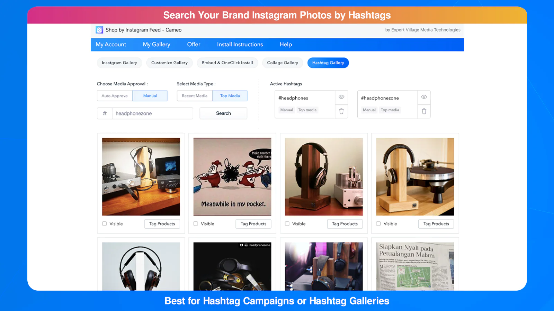Viewport: 554px width, 311px height.
Task: Delete the #headphonezone hashtag with trash icon
Action: coord(424,111)
